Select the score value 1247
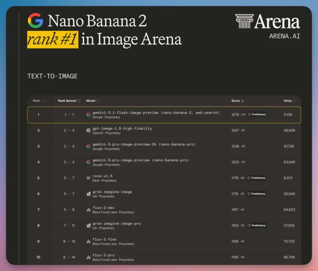This screenshot has width=318, height=271. pyautogui.click(x=235, y=130)
